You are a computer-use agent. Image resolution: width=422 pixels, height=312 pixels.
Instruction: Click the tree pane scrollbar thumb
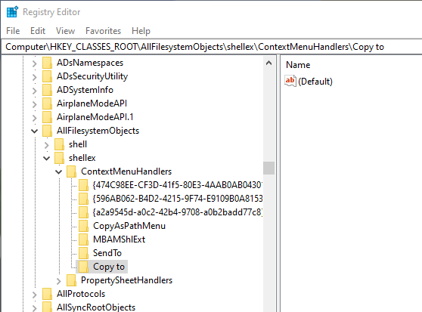point(268,168)
